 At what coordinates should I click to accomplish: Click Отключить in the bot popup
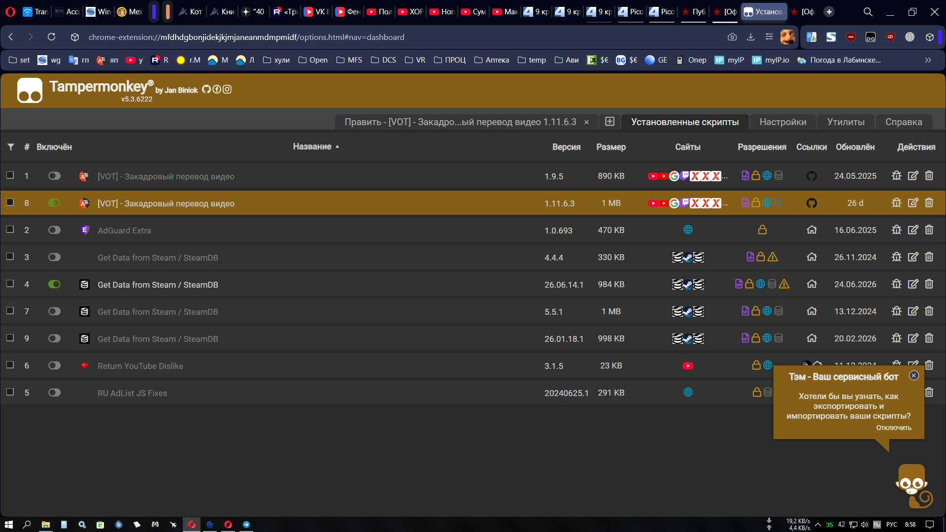[x=894, y=428]
